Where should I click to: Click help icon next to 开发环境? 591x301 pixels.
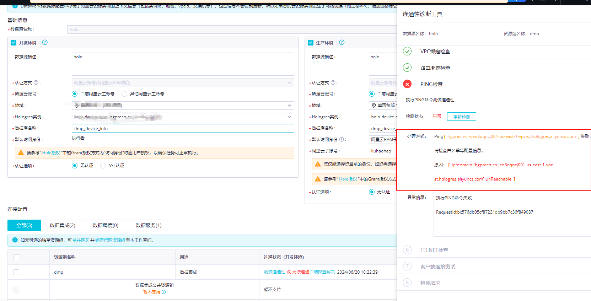(x=45, y=42)
